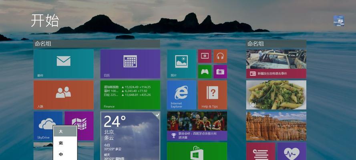The height and width of the screenshot is (160, 356).
Task: Click the right 命名组 group name field
Action: point(276,44)
